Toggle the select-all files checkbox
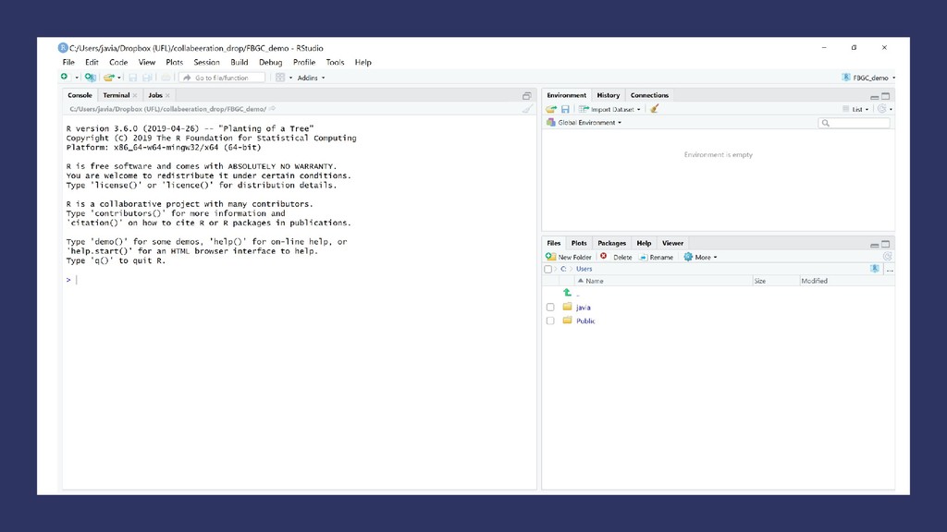Viewport: 947px width, 532px height. [x=547, y=269]
